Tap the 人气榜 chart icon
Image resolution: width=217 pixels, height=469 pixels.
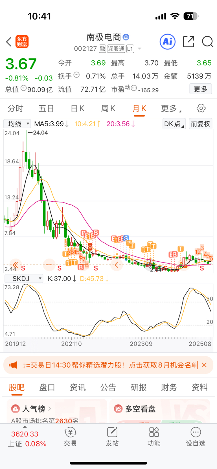(x=15, y=408)
